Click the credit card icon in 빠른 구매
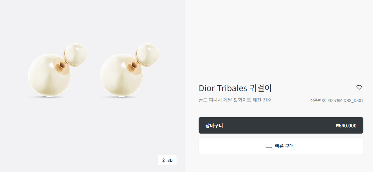 [269, 146]
